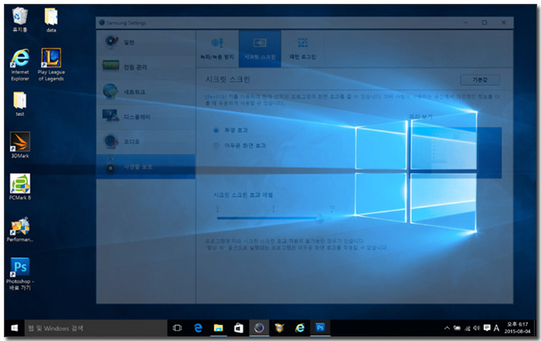Open the Windows Store taskbar icon

pos(238,328)
